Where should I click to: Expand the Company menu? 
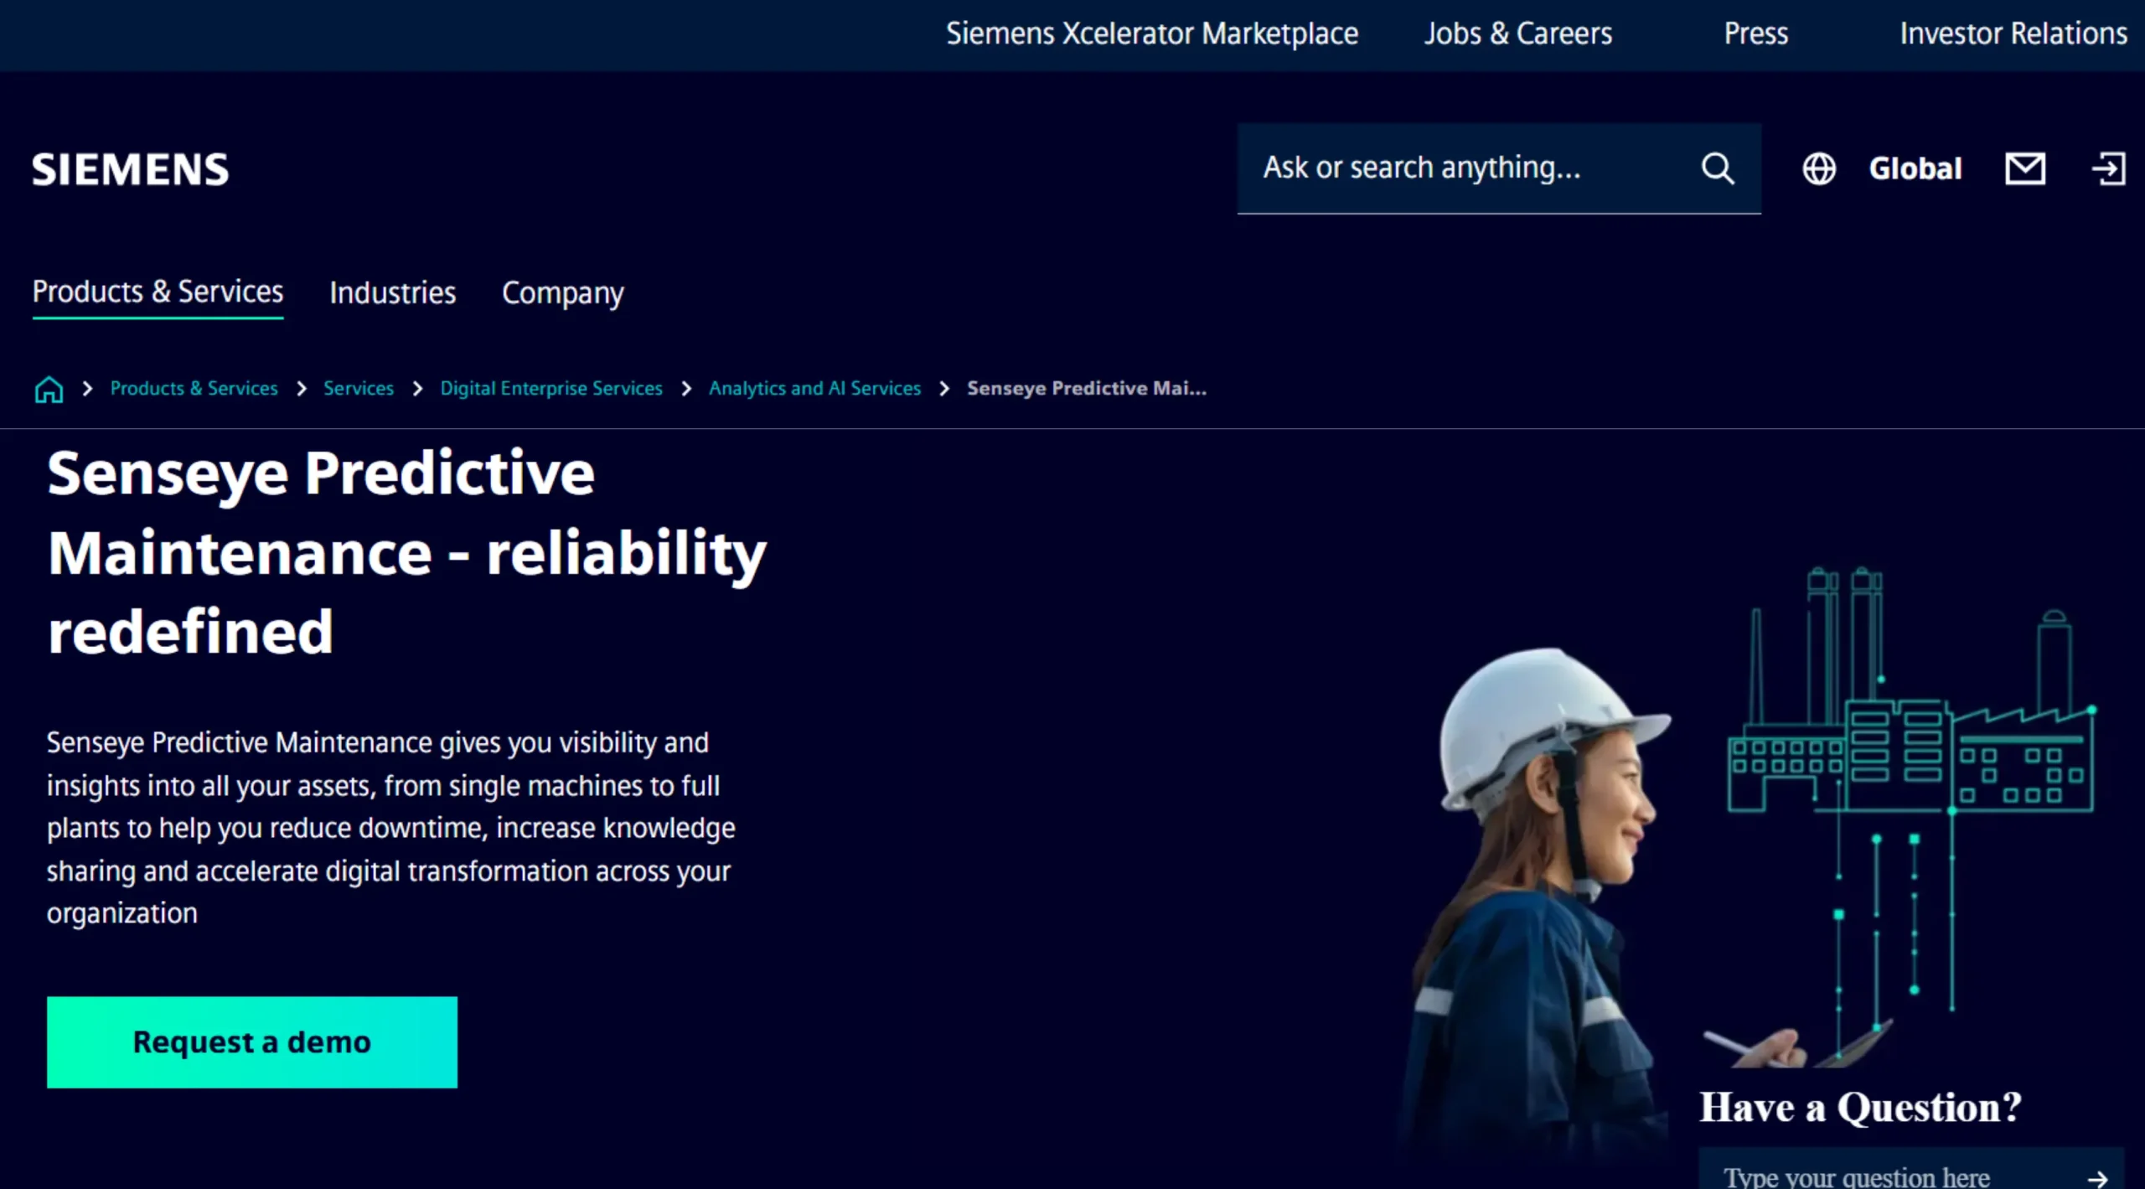pos(562,292)
